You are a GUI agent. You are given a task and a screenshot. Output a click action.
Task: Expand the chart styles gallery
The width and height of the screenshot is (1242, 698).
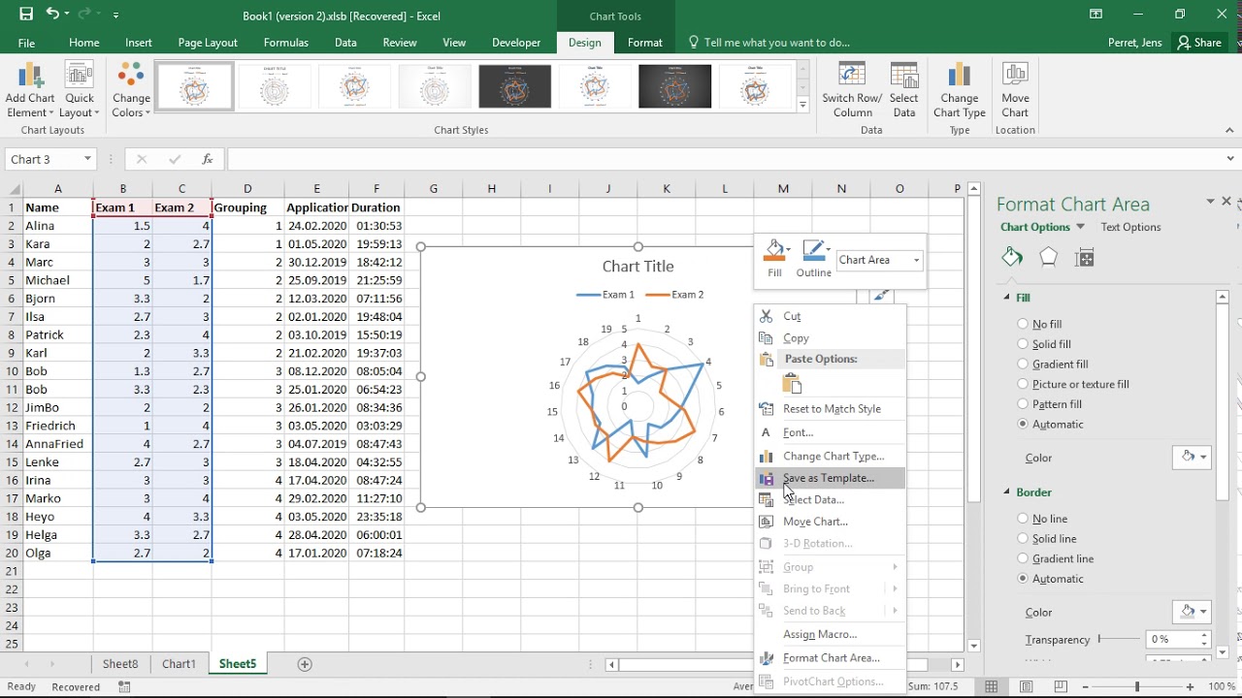802,105
